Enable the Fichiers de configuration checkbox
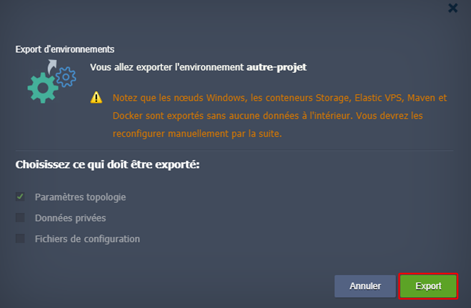Screen dimensions: 471x308 click(20, 239)
